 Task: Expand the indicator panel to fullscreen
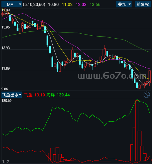tap(147, 95)
